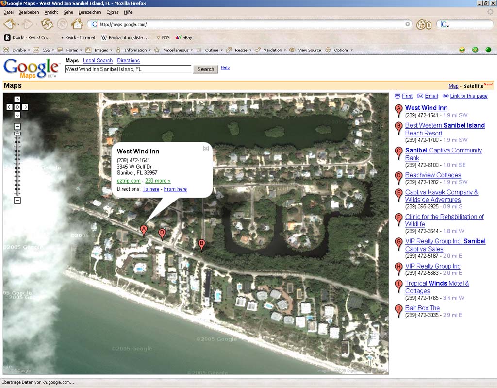Click sidebar marker J for Bait Box
497x388 pixels.
(x=398, y=311)
